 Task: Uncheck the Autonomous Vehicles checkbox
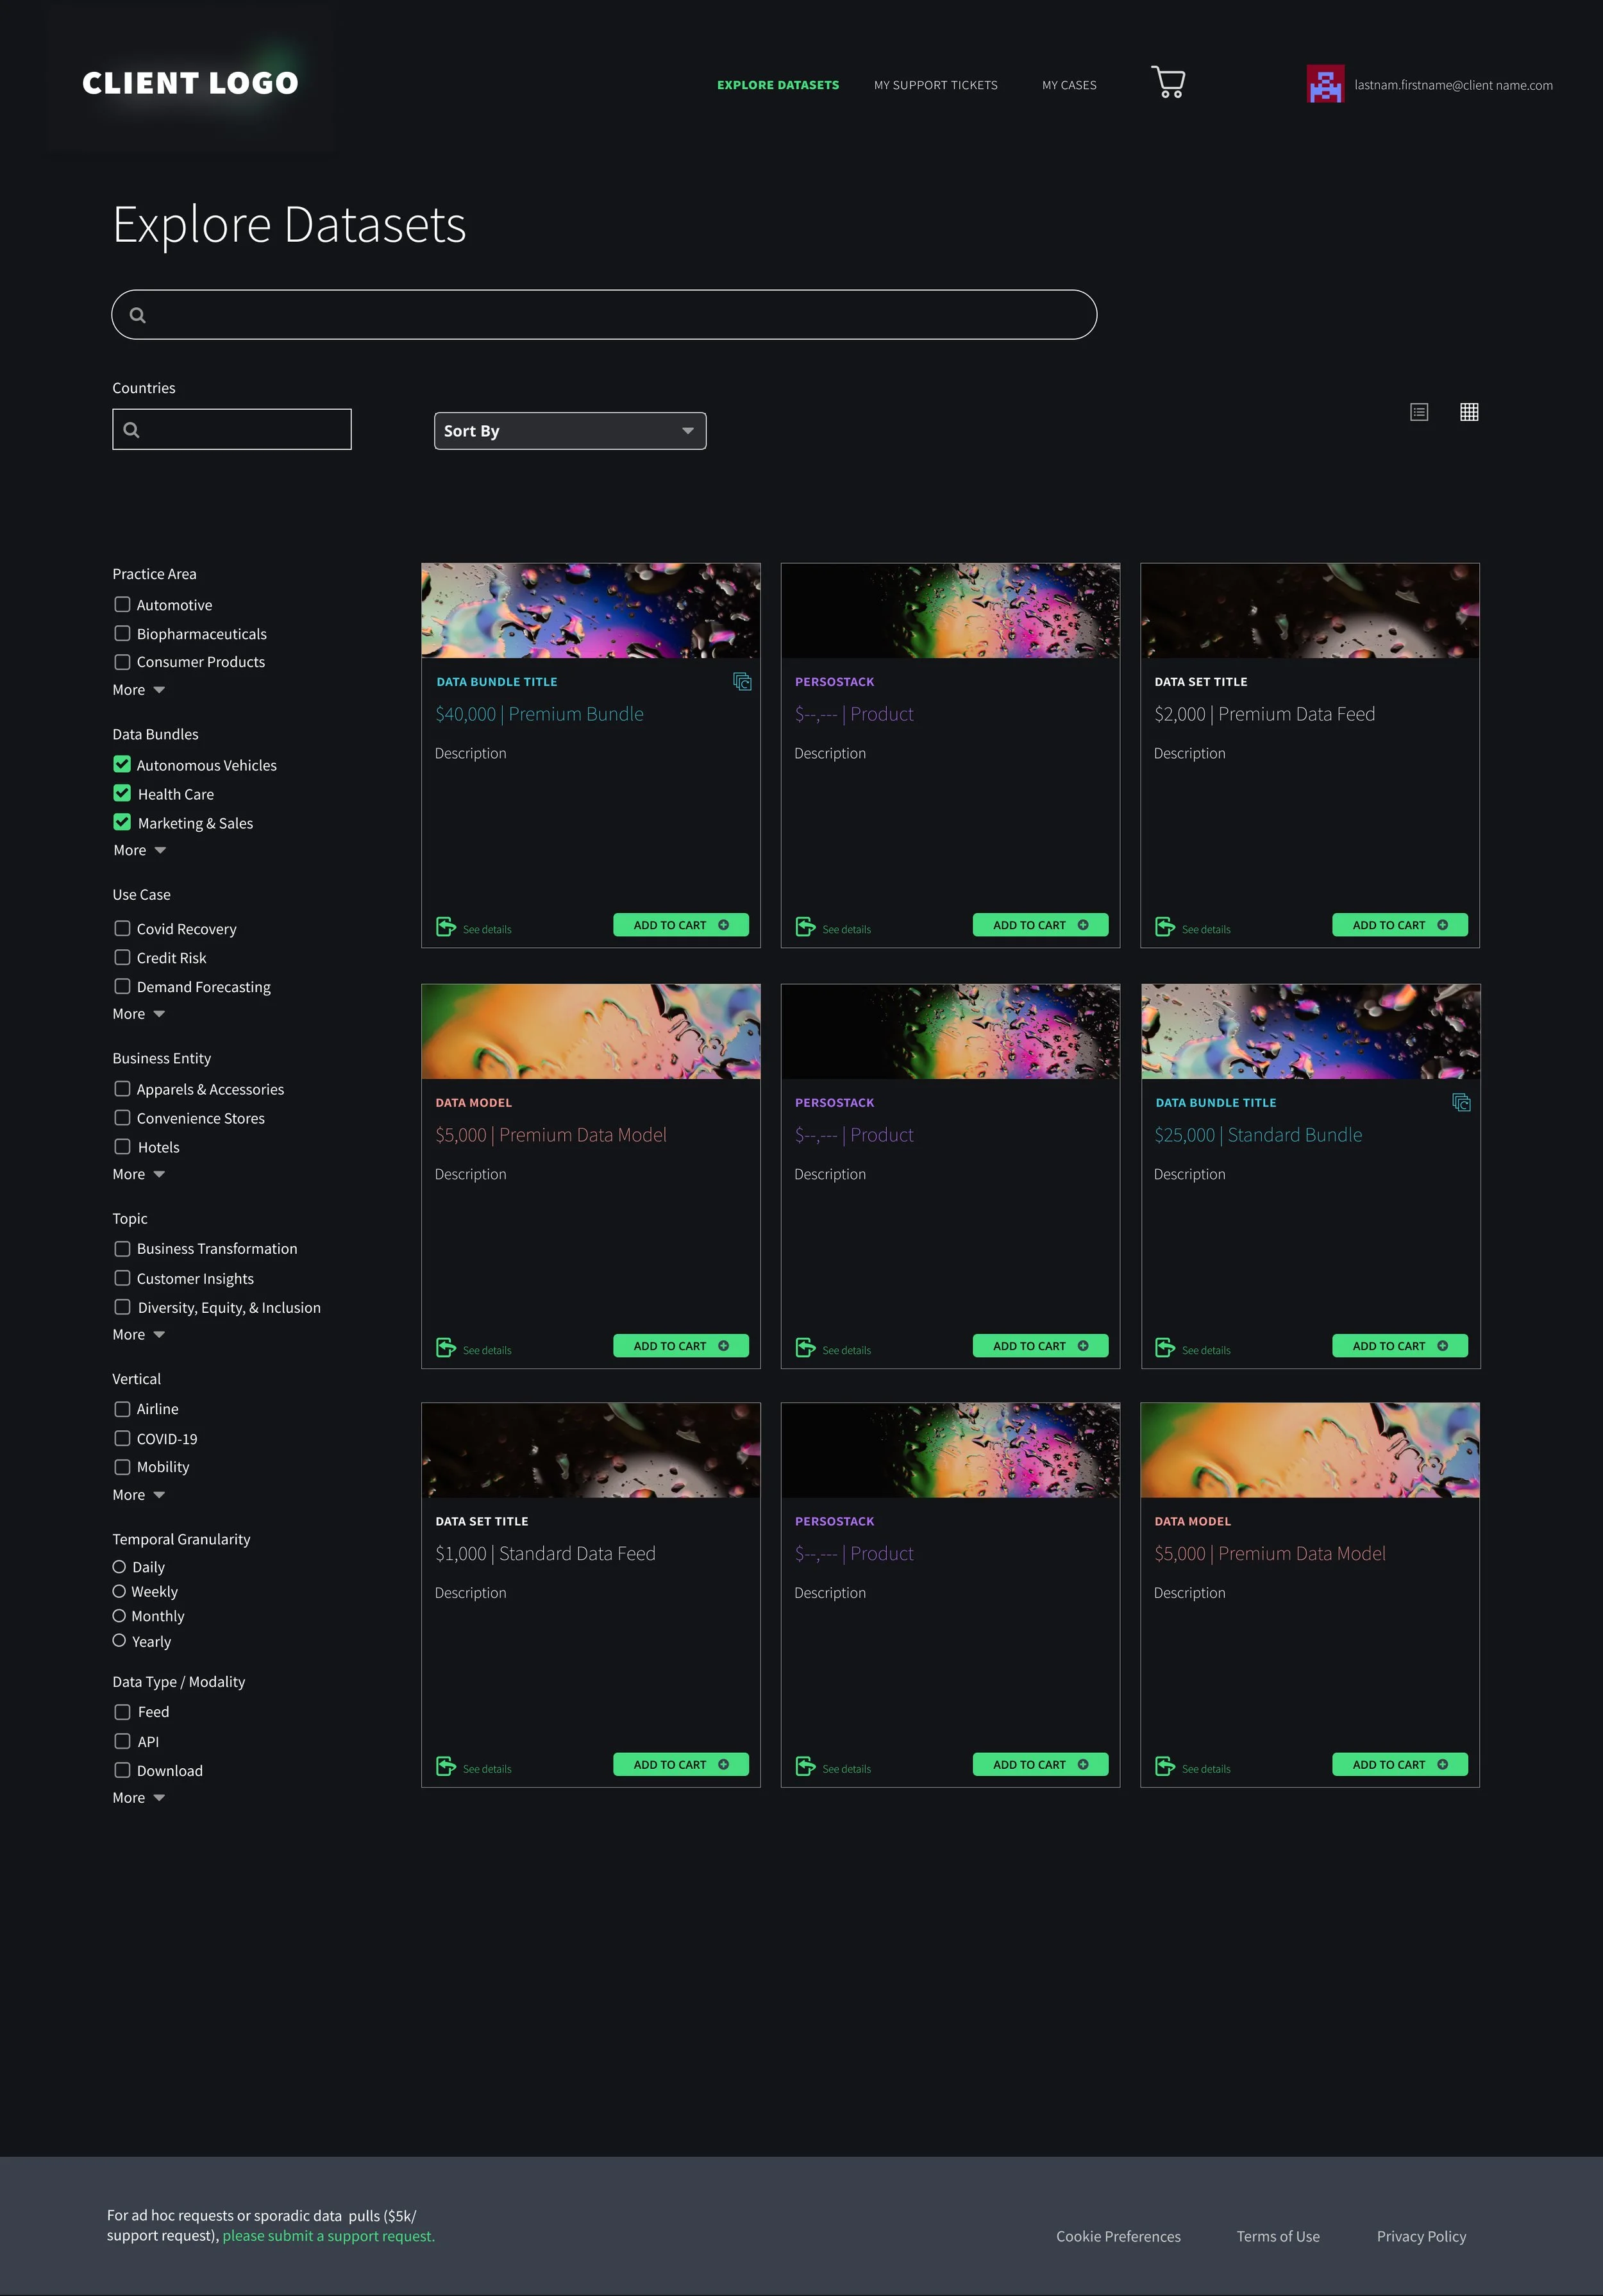pyautogui.click(x=122, y=764)
